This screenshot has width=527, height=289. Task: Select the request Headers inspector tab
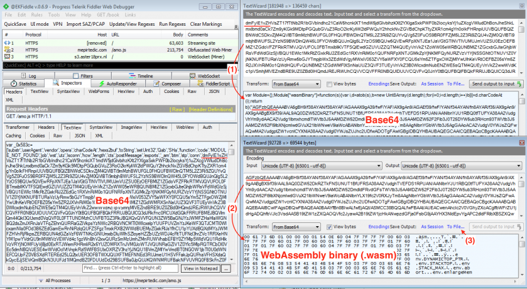(x=14, y=91)
